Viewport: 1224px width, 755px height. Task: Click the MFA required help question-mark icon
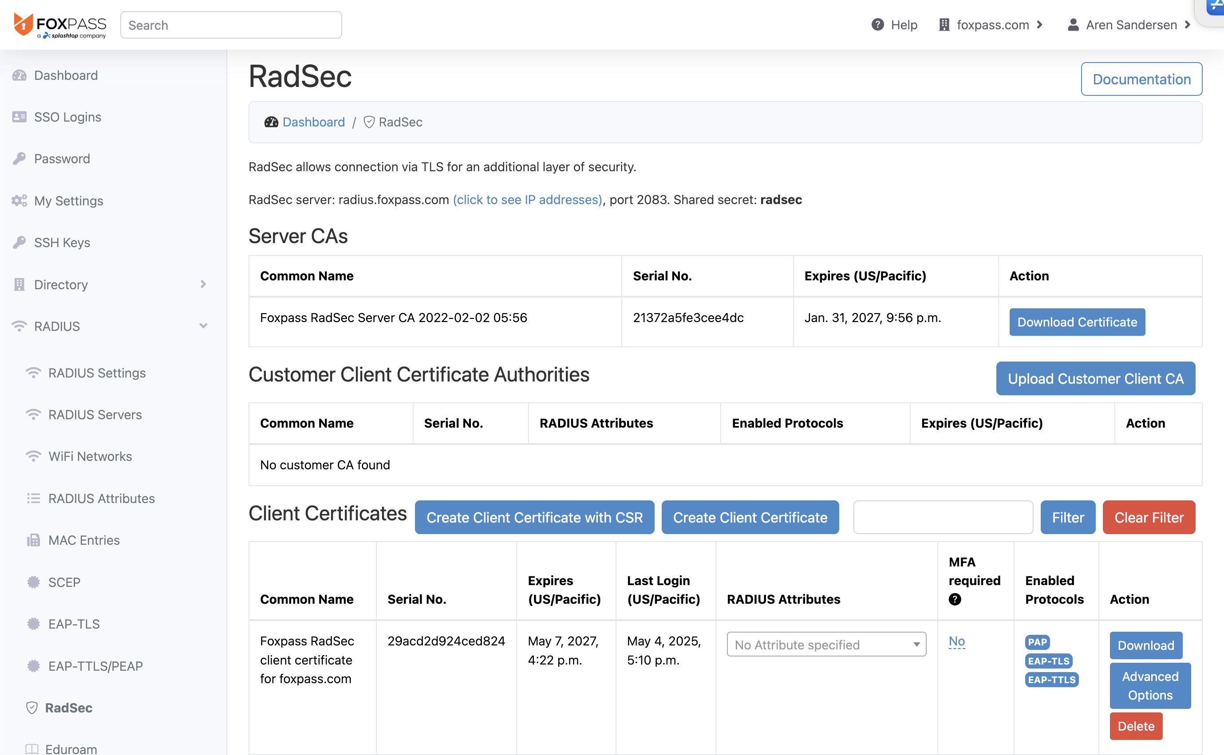pyautogui.click(x=954, y=599)
